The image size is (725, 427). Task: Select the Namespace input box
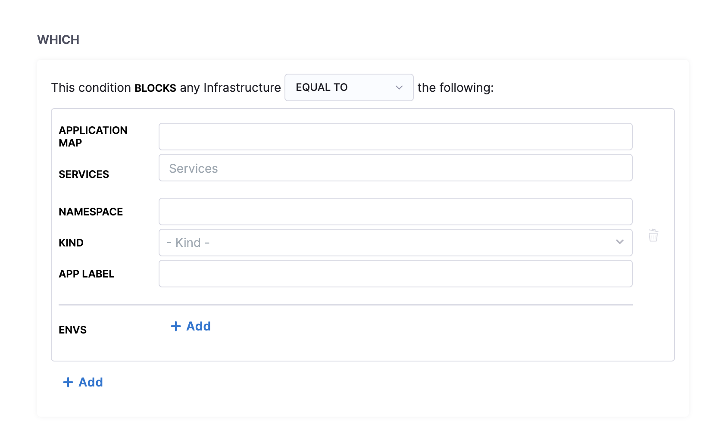click(x=395, y=212)
